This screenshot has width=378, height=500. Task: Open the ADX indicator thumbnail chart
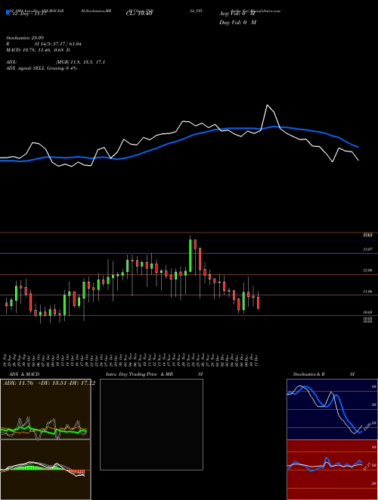(45, 409)
